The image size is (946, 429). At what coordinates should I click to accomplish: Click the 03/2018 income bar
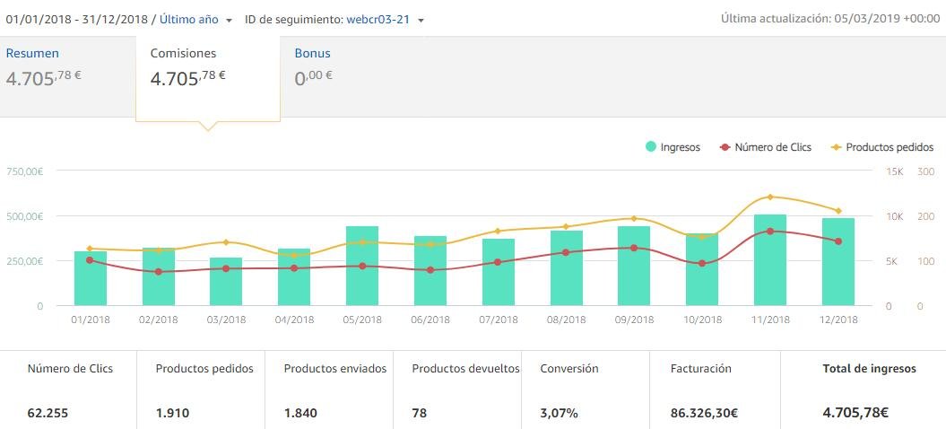coord(226,282)
